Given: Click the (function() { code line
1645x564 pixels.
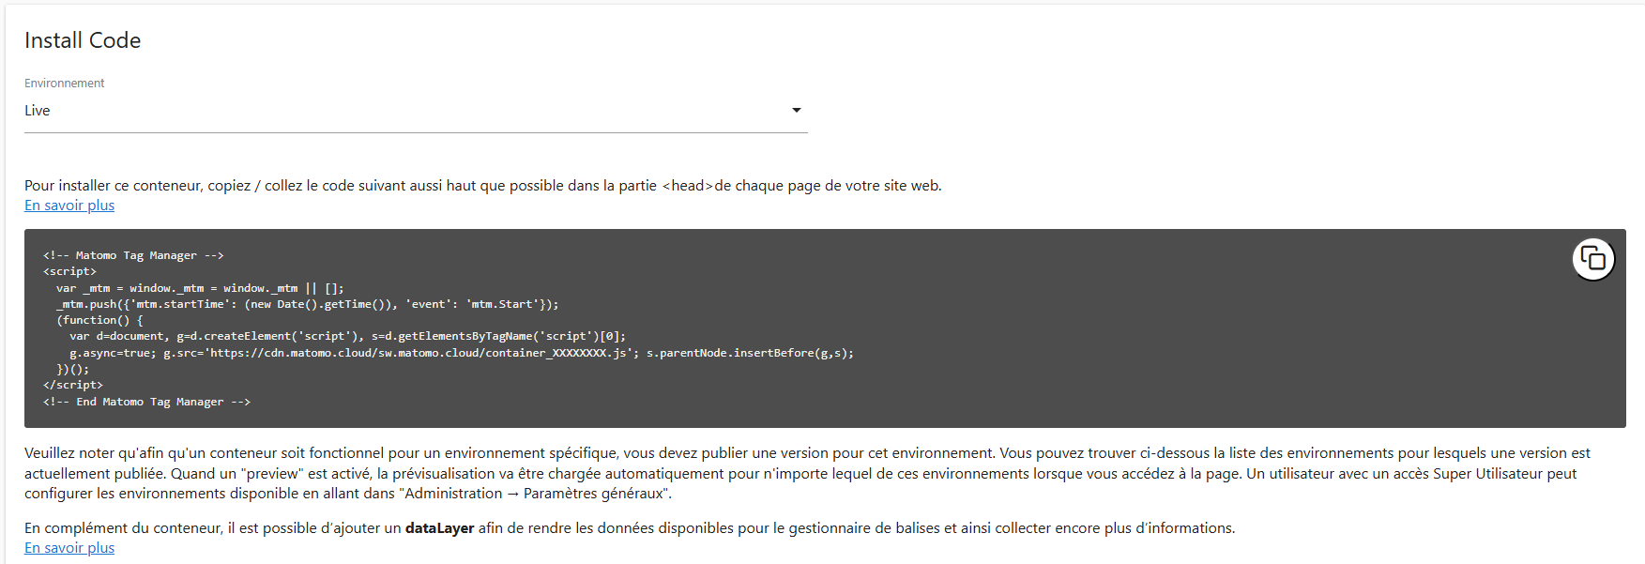Looking at the screenshot, I should point(99,320).
